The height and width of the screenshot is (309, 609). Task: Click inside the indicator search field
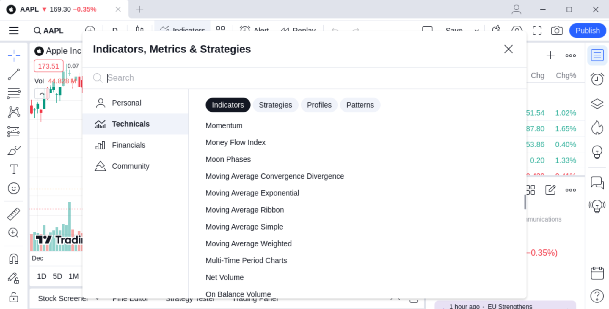click(x=208, y=78)
